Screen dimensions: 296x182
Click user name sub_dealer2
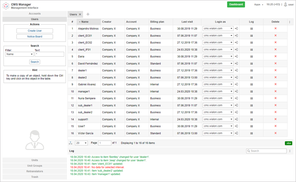[x=85, y=112]
